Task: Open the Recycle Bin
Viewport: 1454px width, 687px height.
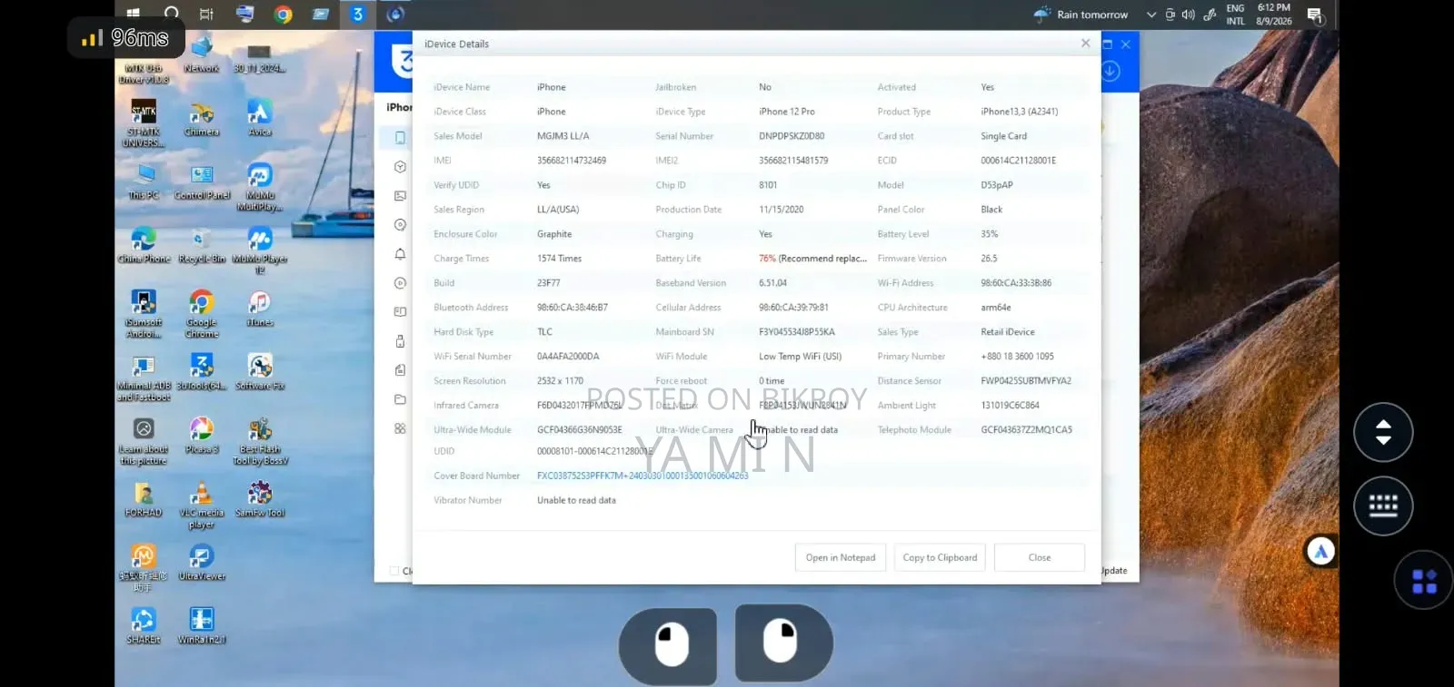Action: point(202,246)
